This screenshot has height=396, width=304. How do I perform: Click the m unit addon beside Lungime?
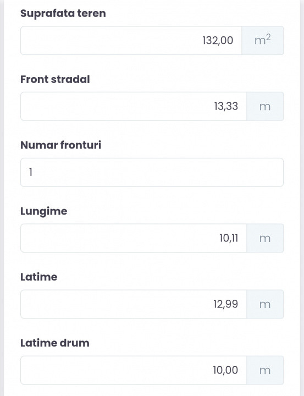click(265, 238)
